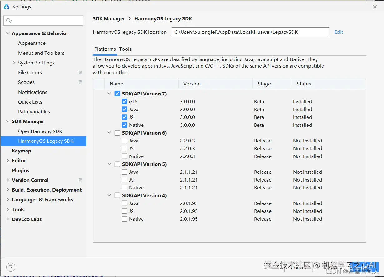This screenshot has width=384, height=277.
Task: Check the Java 2.1.1.21 checkbox
Action: tap(124, 172)
